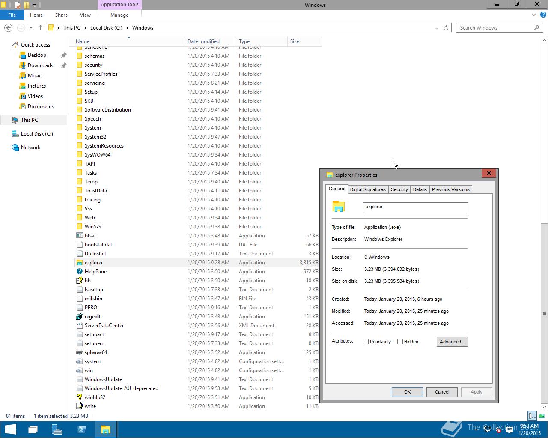This screenshot has width=548, height=438.
Task: Expand the ribbon with the chevron
Action: pyautogui.click(x=533, y=15)
